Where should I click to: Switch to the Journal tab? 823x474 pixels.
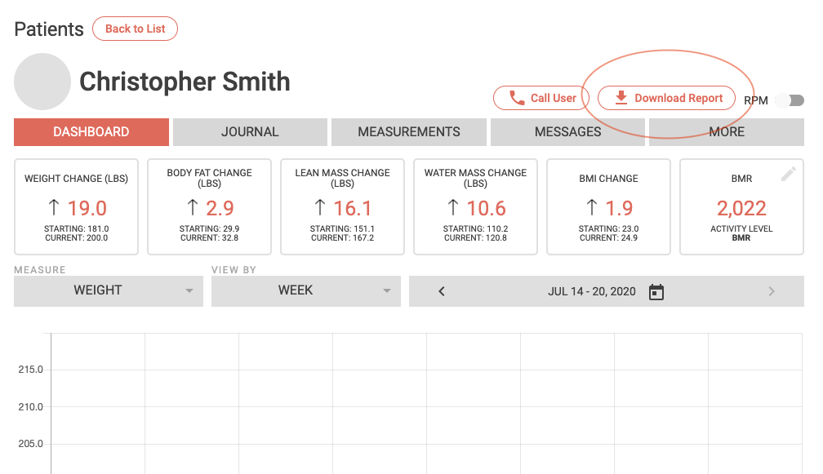pos(250,132)
